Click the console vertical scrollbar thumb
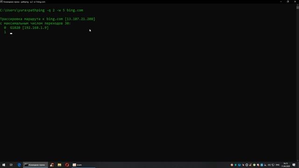The width and height of the screenshot is (299, 168). (298, 7)
